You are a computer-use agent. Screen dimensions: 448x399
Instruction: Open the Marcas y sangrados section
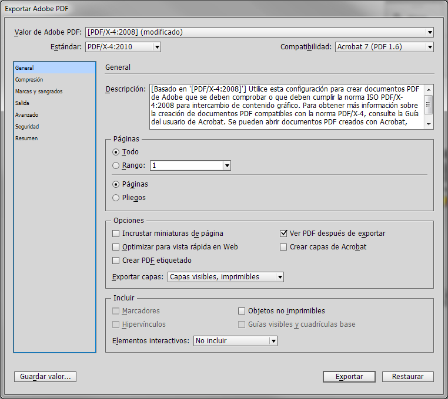[x=39, y=92]
